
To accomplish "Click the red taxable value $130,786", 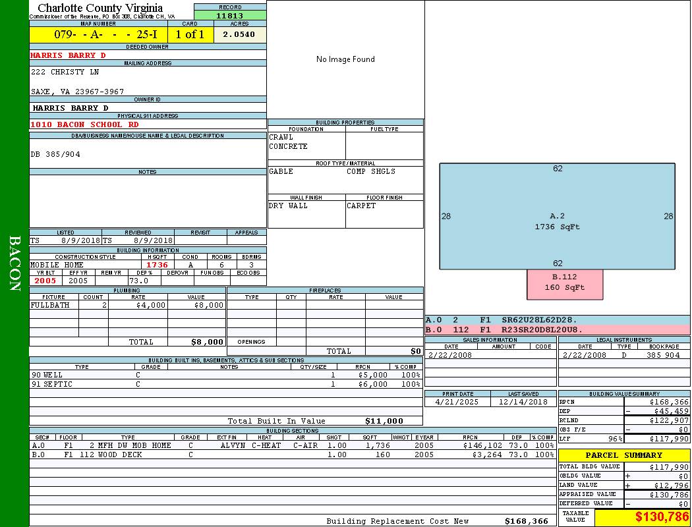I will (662, 516).
